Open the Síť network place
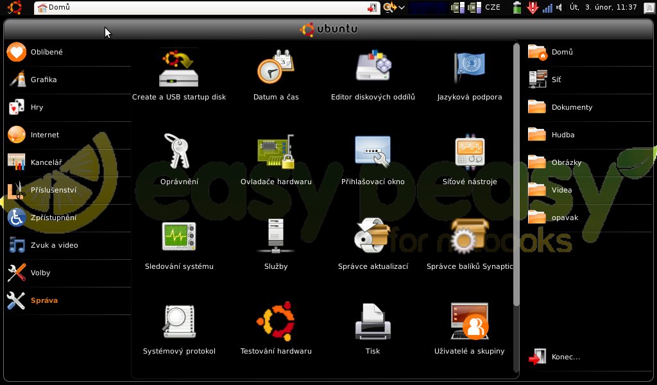Screen dimensions: 657x385 pos(590,80)
